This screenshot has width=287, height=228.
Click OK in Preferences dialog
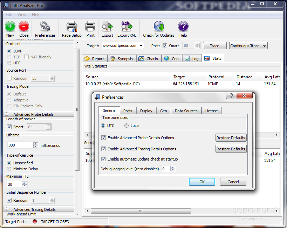click(202, 182)
